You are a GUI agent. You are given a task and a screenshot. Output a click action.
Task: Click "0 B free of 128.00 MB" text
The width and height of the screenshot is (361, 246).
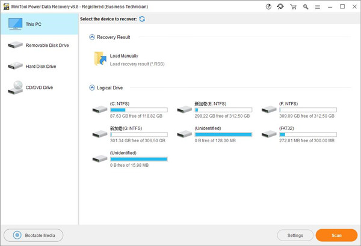click(x=215, y=140)
